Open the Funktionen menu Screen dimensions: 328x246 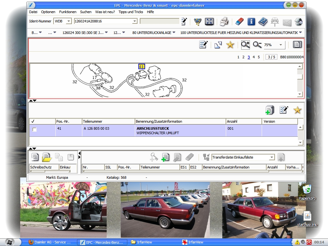click(68, 12)
